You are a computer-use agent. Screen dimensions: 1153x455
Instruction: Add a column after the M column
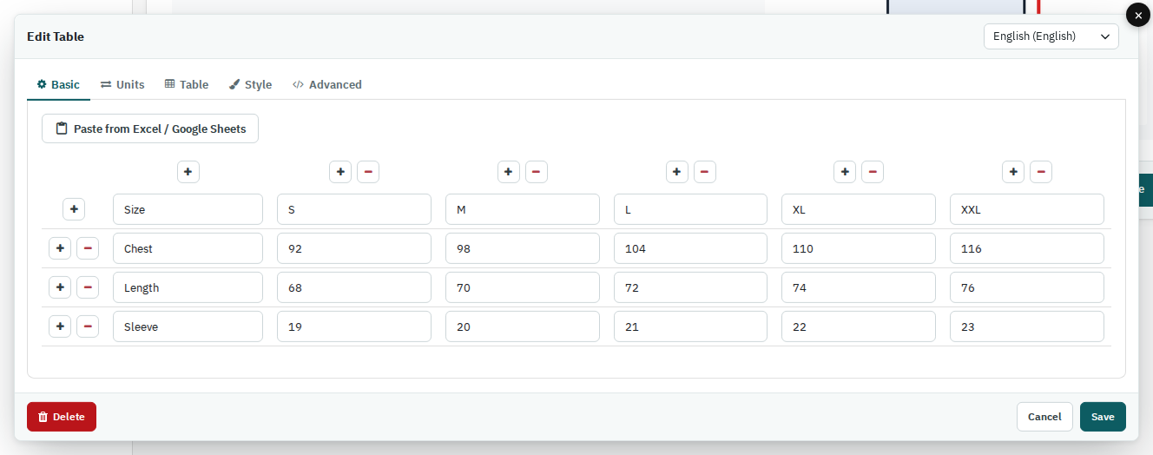(x=509, y=172)
